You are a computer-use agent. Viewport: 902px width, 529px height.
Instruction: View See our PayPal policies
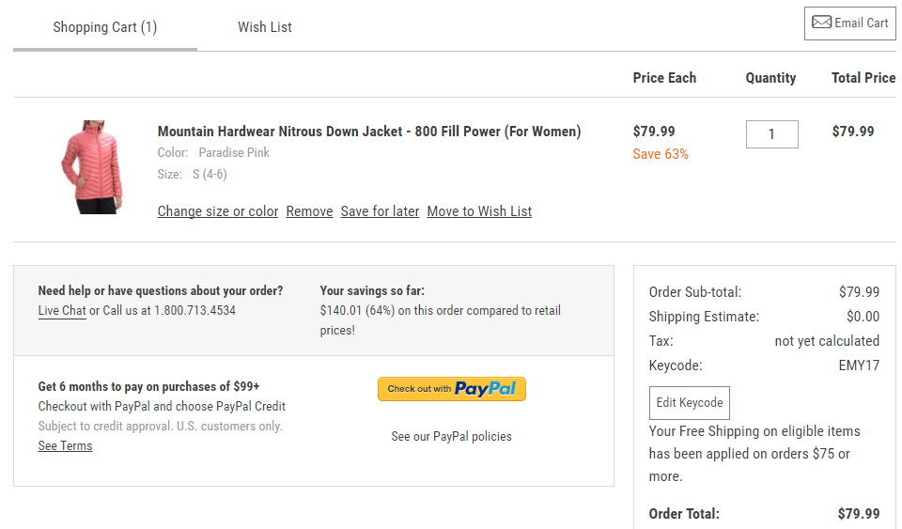(x=452, y=436)
